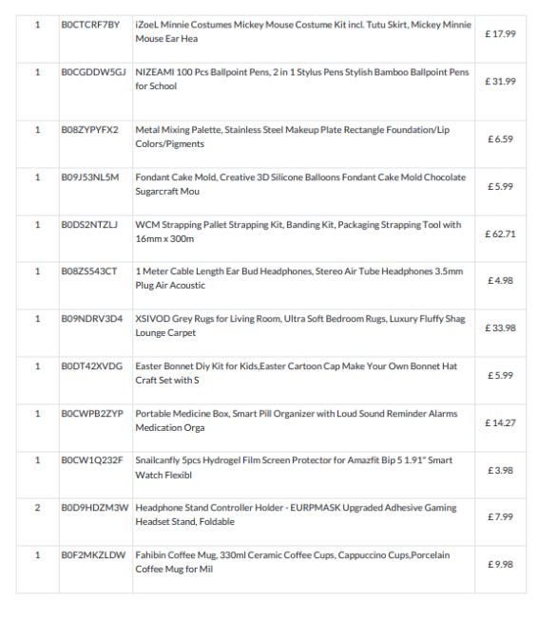The width and height of the screenshot is (538, 617).
Task: Click the Easter Bonnet Diy Kit description
Action: (x=296, y=373)
